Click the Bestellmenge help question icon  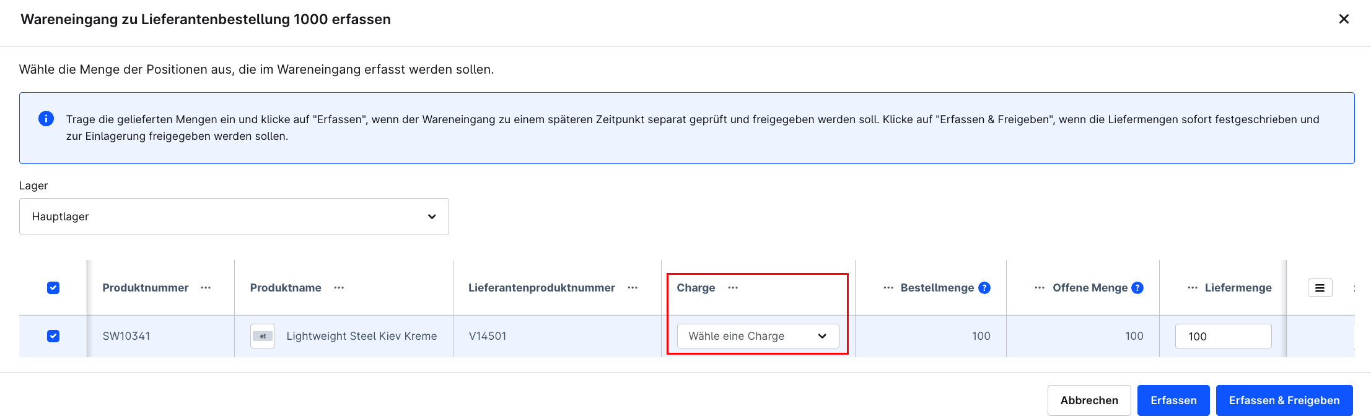[x=984, y=288]
